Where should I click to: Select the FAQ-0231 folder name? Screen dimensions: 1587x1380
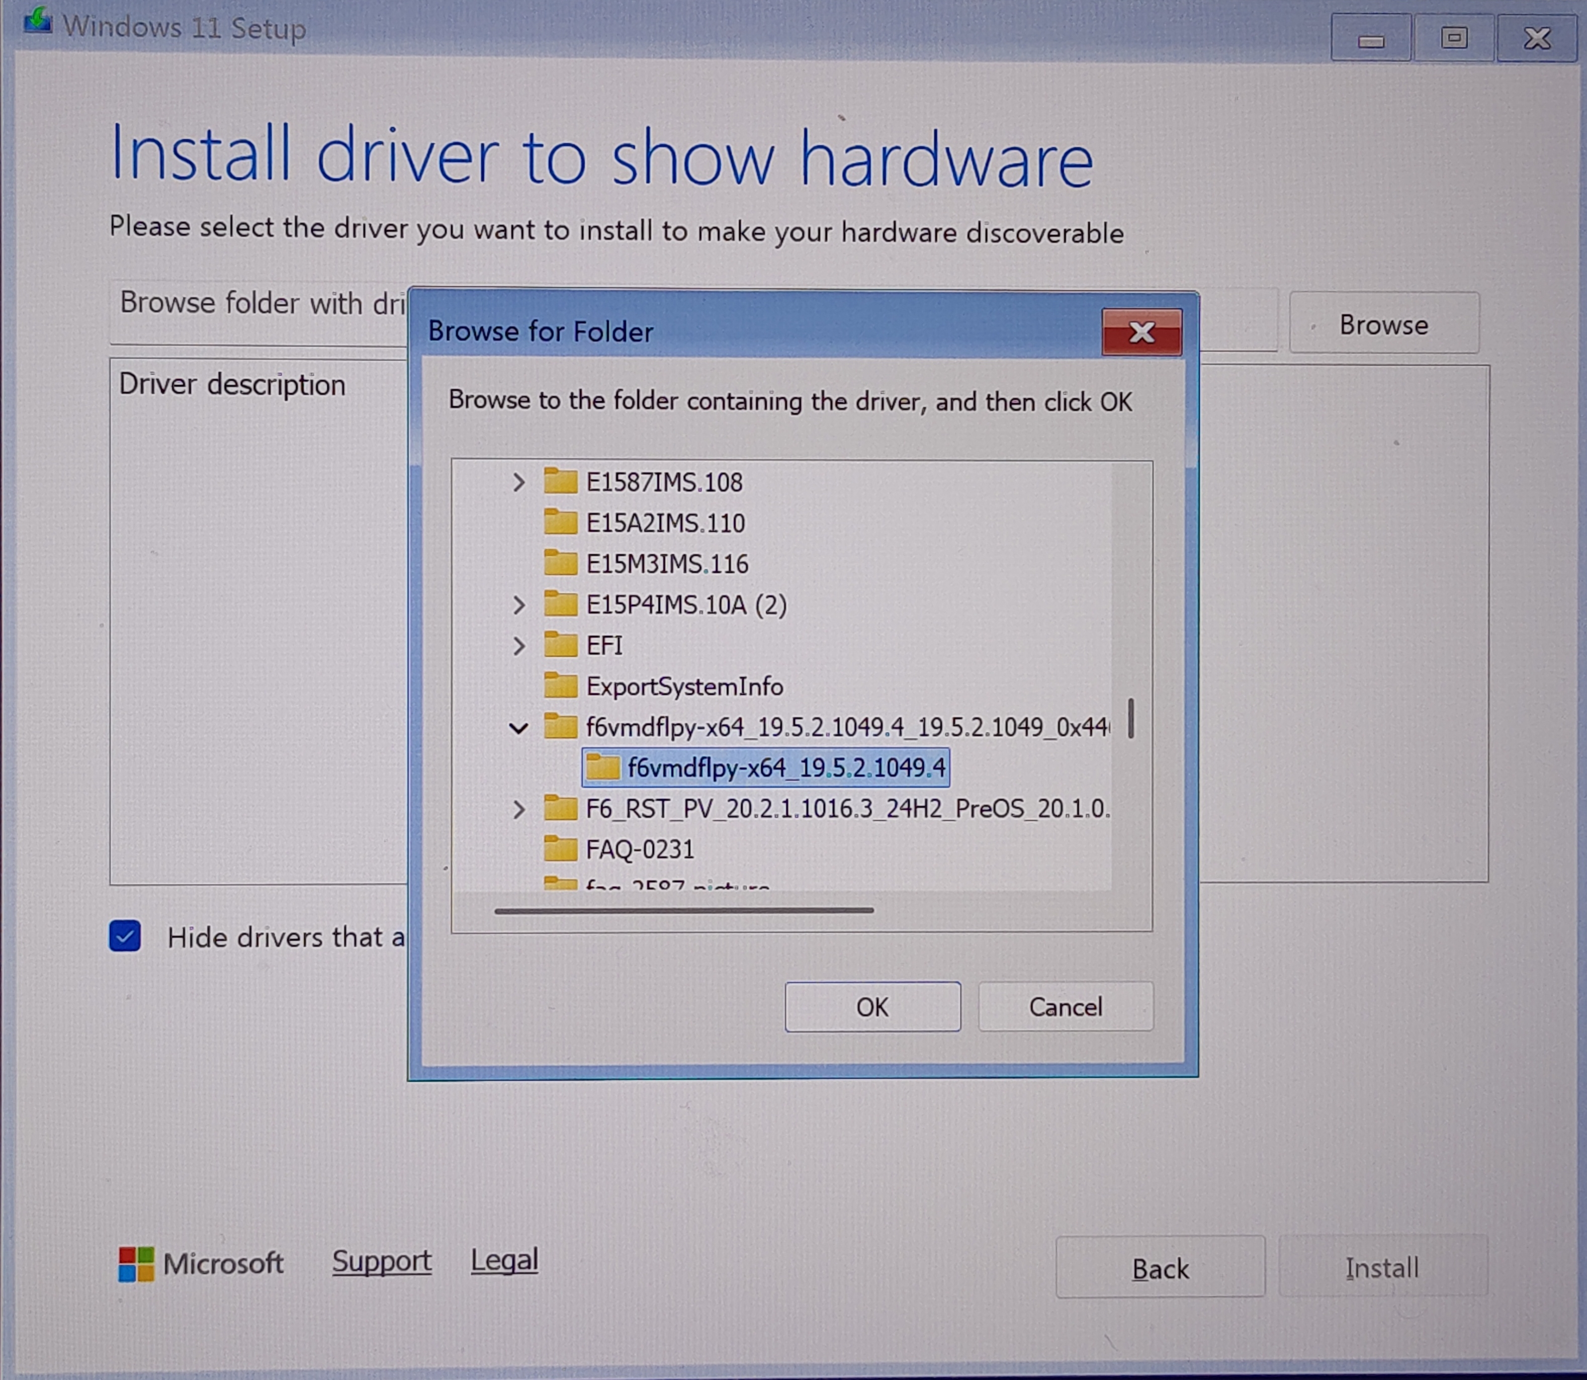click(x=640, y=849)
